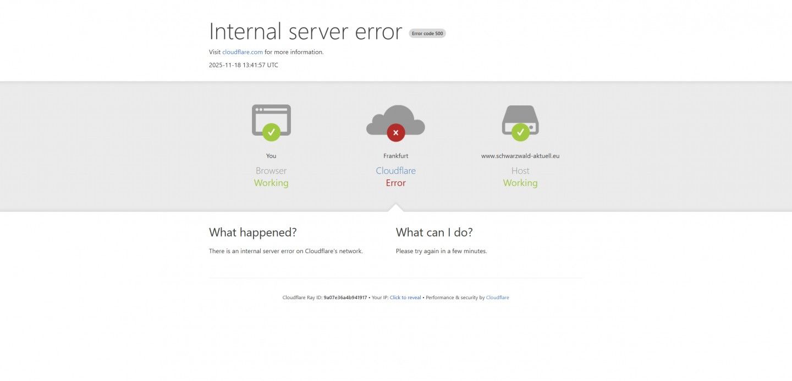Click the What can I do? heading
Screen dimensions: 792x381
point(435,232)
